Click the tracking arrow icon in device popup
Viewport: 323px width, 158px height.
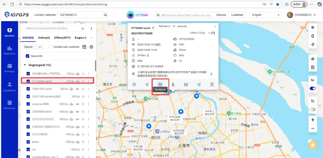[147, 85]
